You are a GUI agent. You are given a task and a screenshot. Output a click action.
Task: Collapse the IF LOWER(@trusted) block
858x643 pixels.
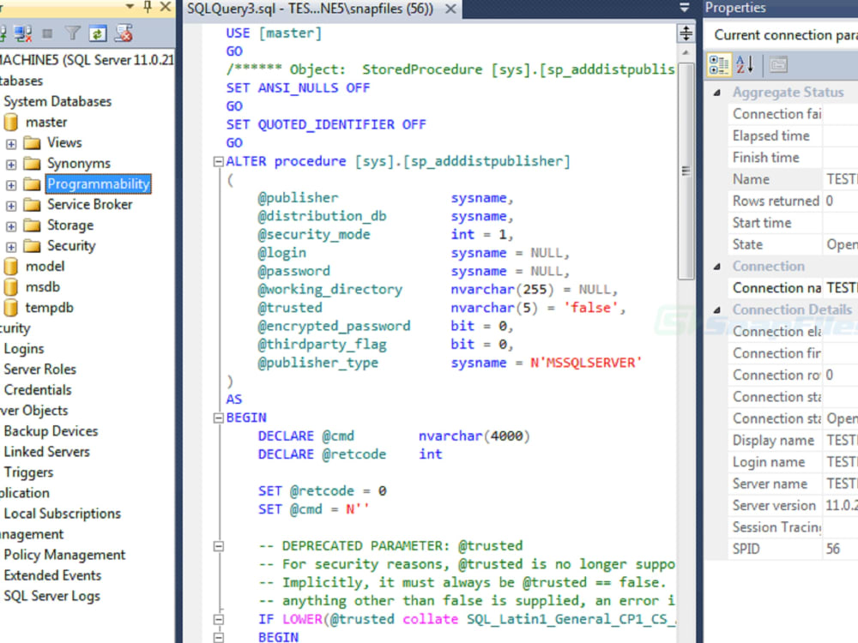[x=218, y=620]
